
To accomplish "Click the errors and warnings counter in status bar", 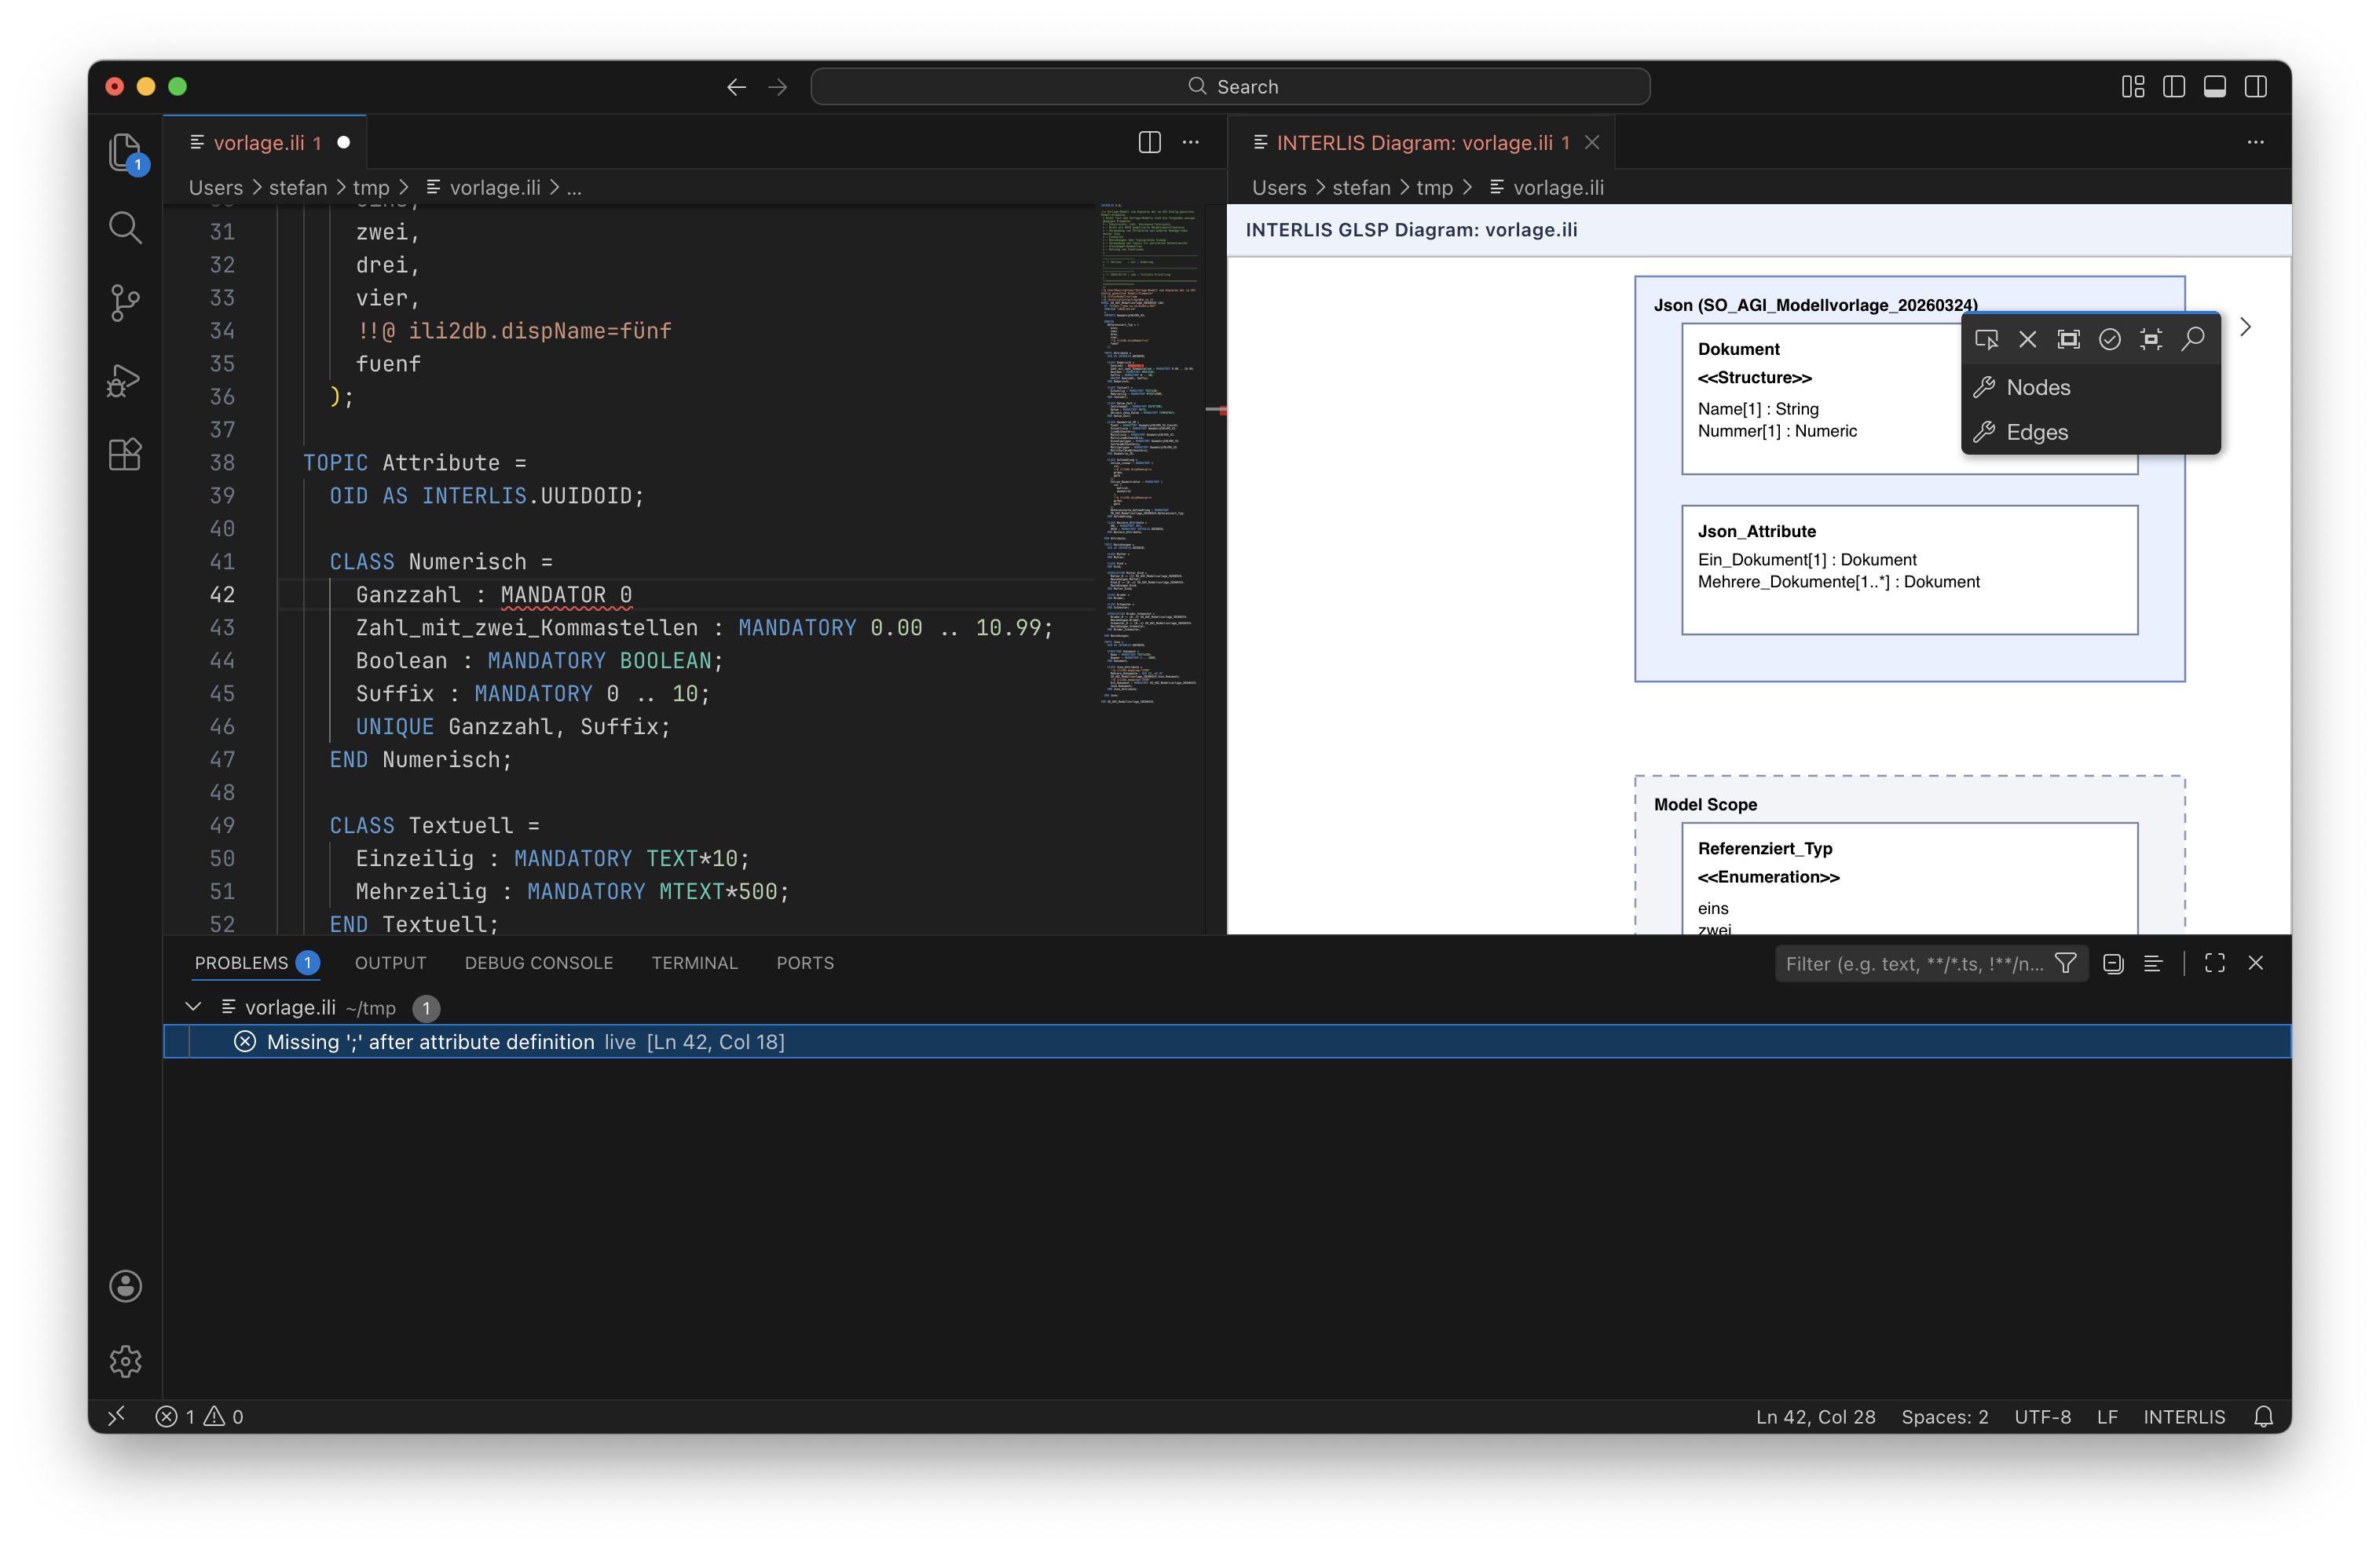I will (x=199, y=1416).
